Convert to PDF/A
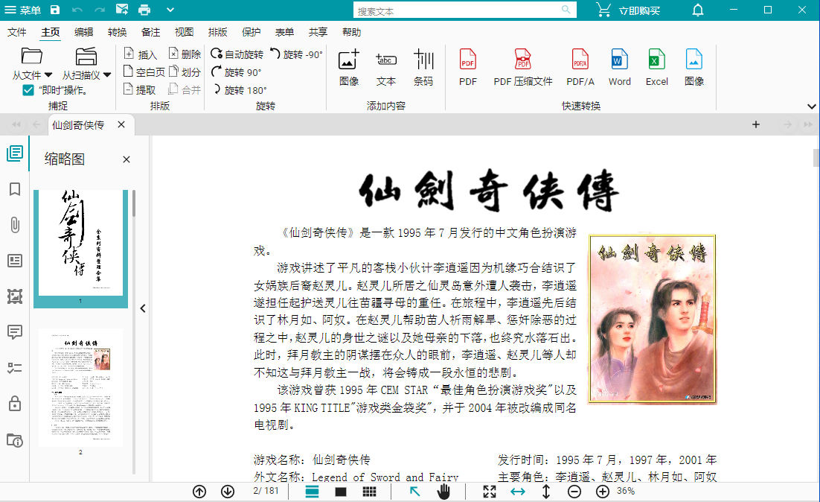This screenshot has height=502, width=820. tap(580, 68)
